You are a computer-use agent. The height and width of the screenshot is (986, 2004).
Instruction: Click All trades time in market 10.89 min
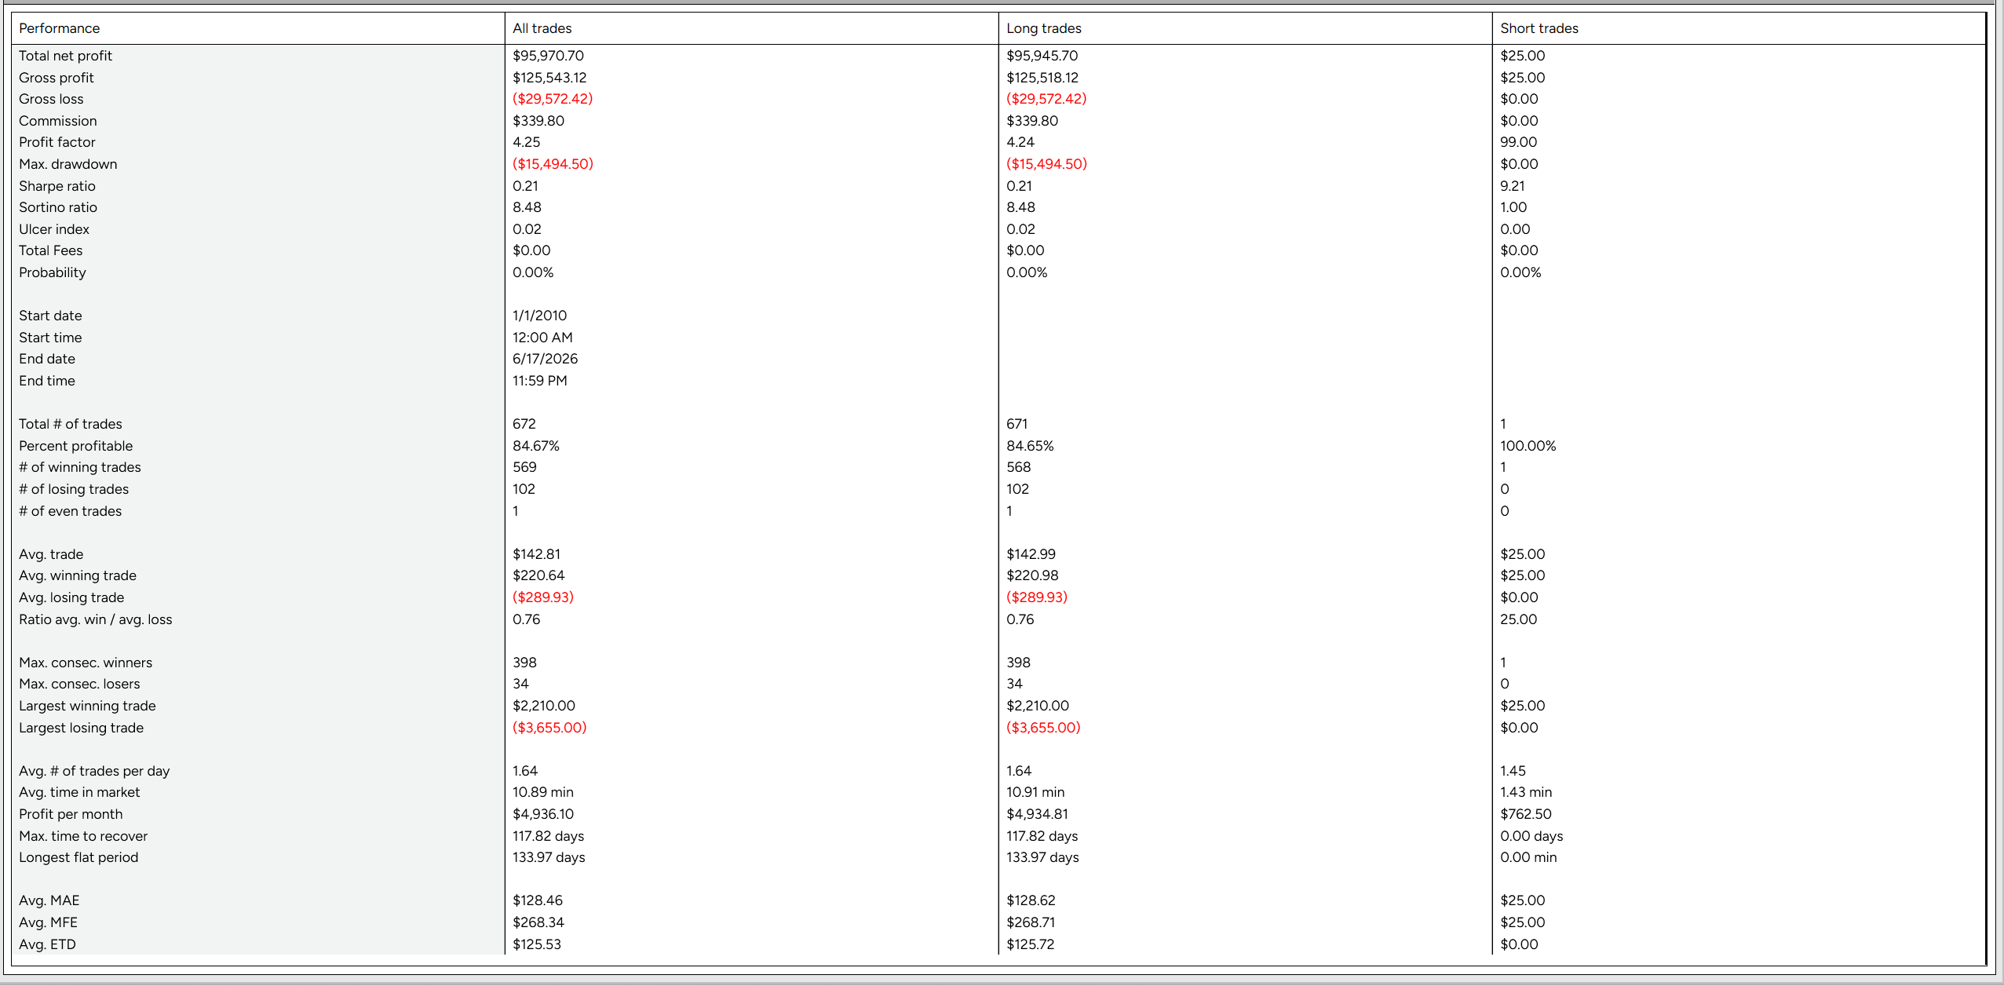(x=543, y=792)
